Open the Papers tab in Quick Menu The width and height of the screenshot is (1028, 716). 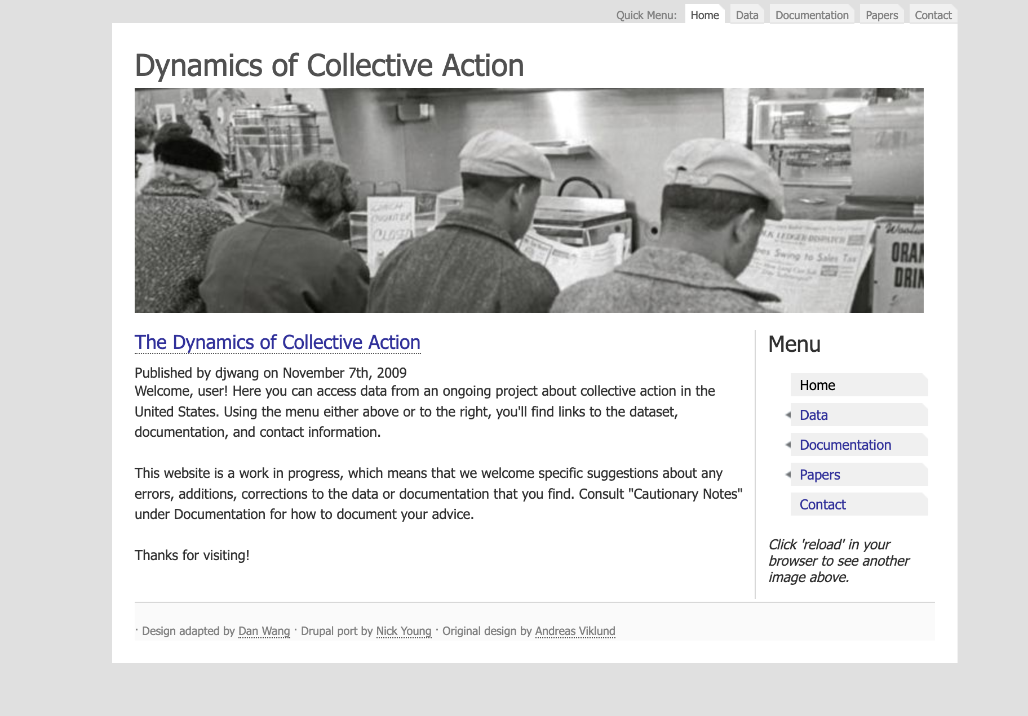click(x=881, y=15)
